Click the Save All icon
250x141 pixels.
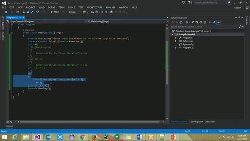tap(32, 12)
